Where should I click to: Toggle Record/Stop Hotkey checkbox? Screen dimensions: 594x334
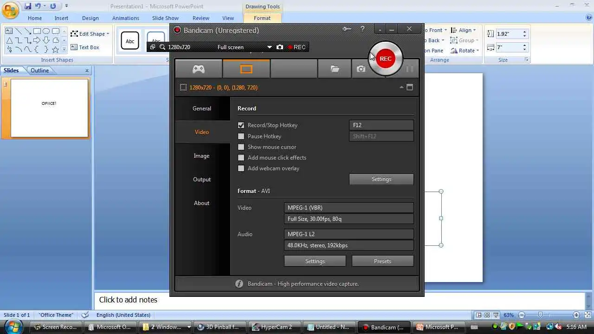click(x=241, y=125)
